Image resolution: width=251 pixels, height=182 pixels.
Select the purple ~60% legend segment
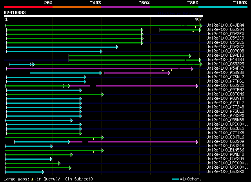click(x=125, y=7)
